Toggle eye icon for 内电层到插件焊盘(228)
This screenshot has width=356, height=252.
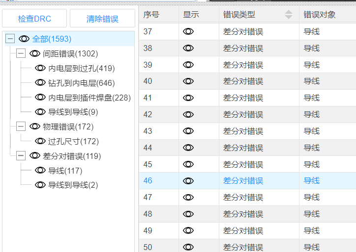tap(40, 98)
